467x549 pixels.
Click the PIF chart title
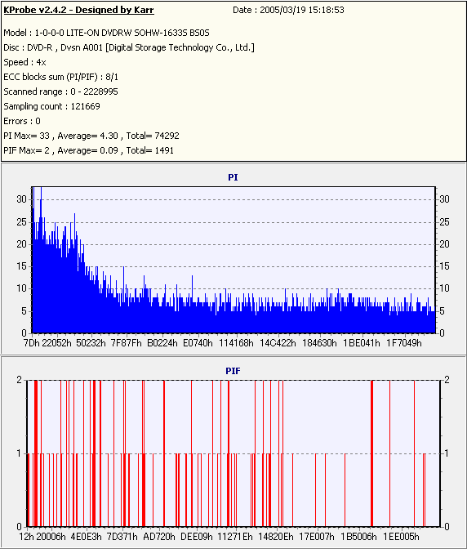pos(233,371)
